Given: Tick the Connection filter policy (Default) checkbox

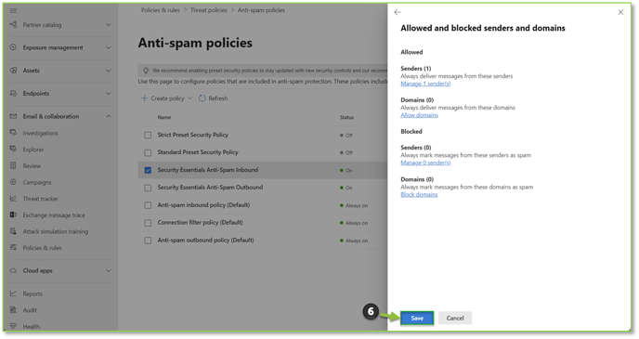Looking at the screenshot, I should (x=148, y=223).
